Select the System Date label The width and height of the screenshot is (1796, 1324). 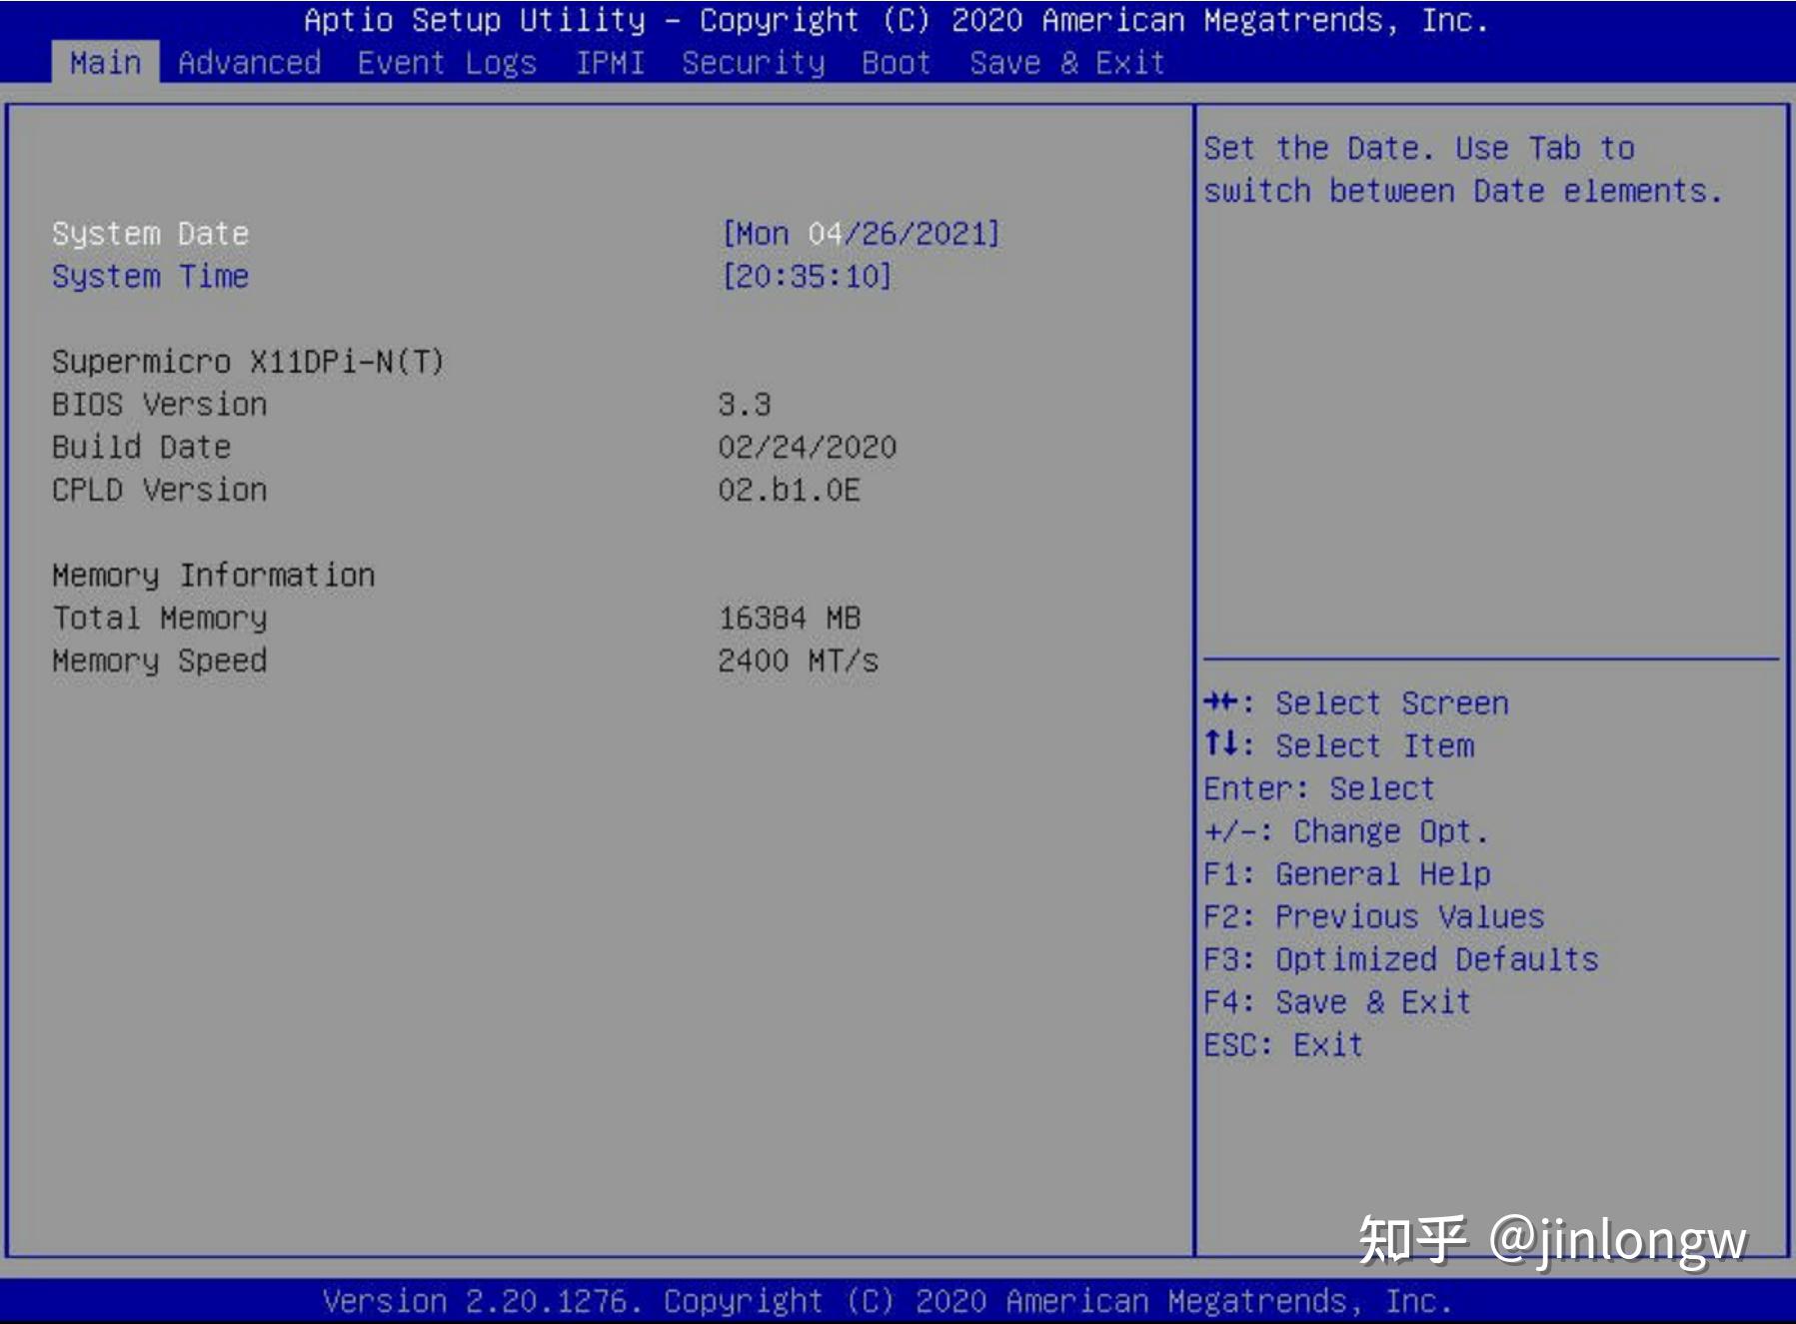click(x=150, y=234)
